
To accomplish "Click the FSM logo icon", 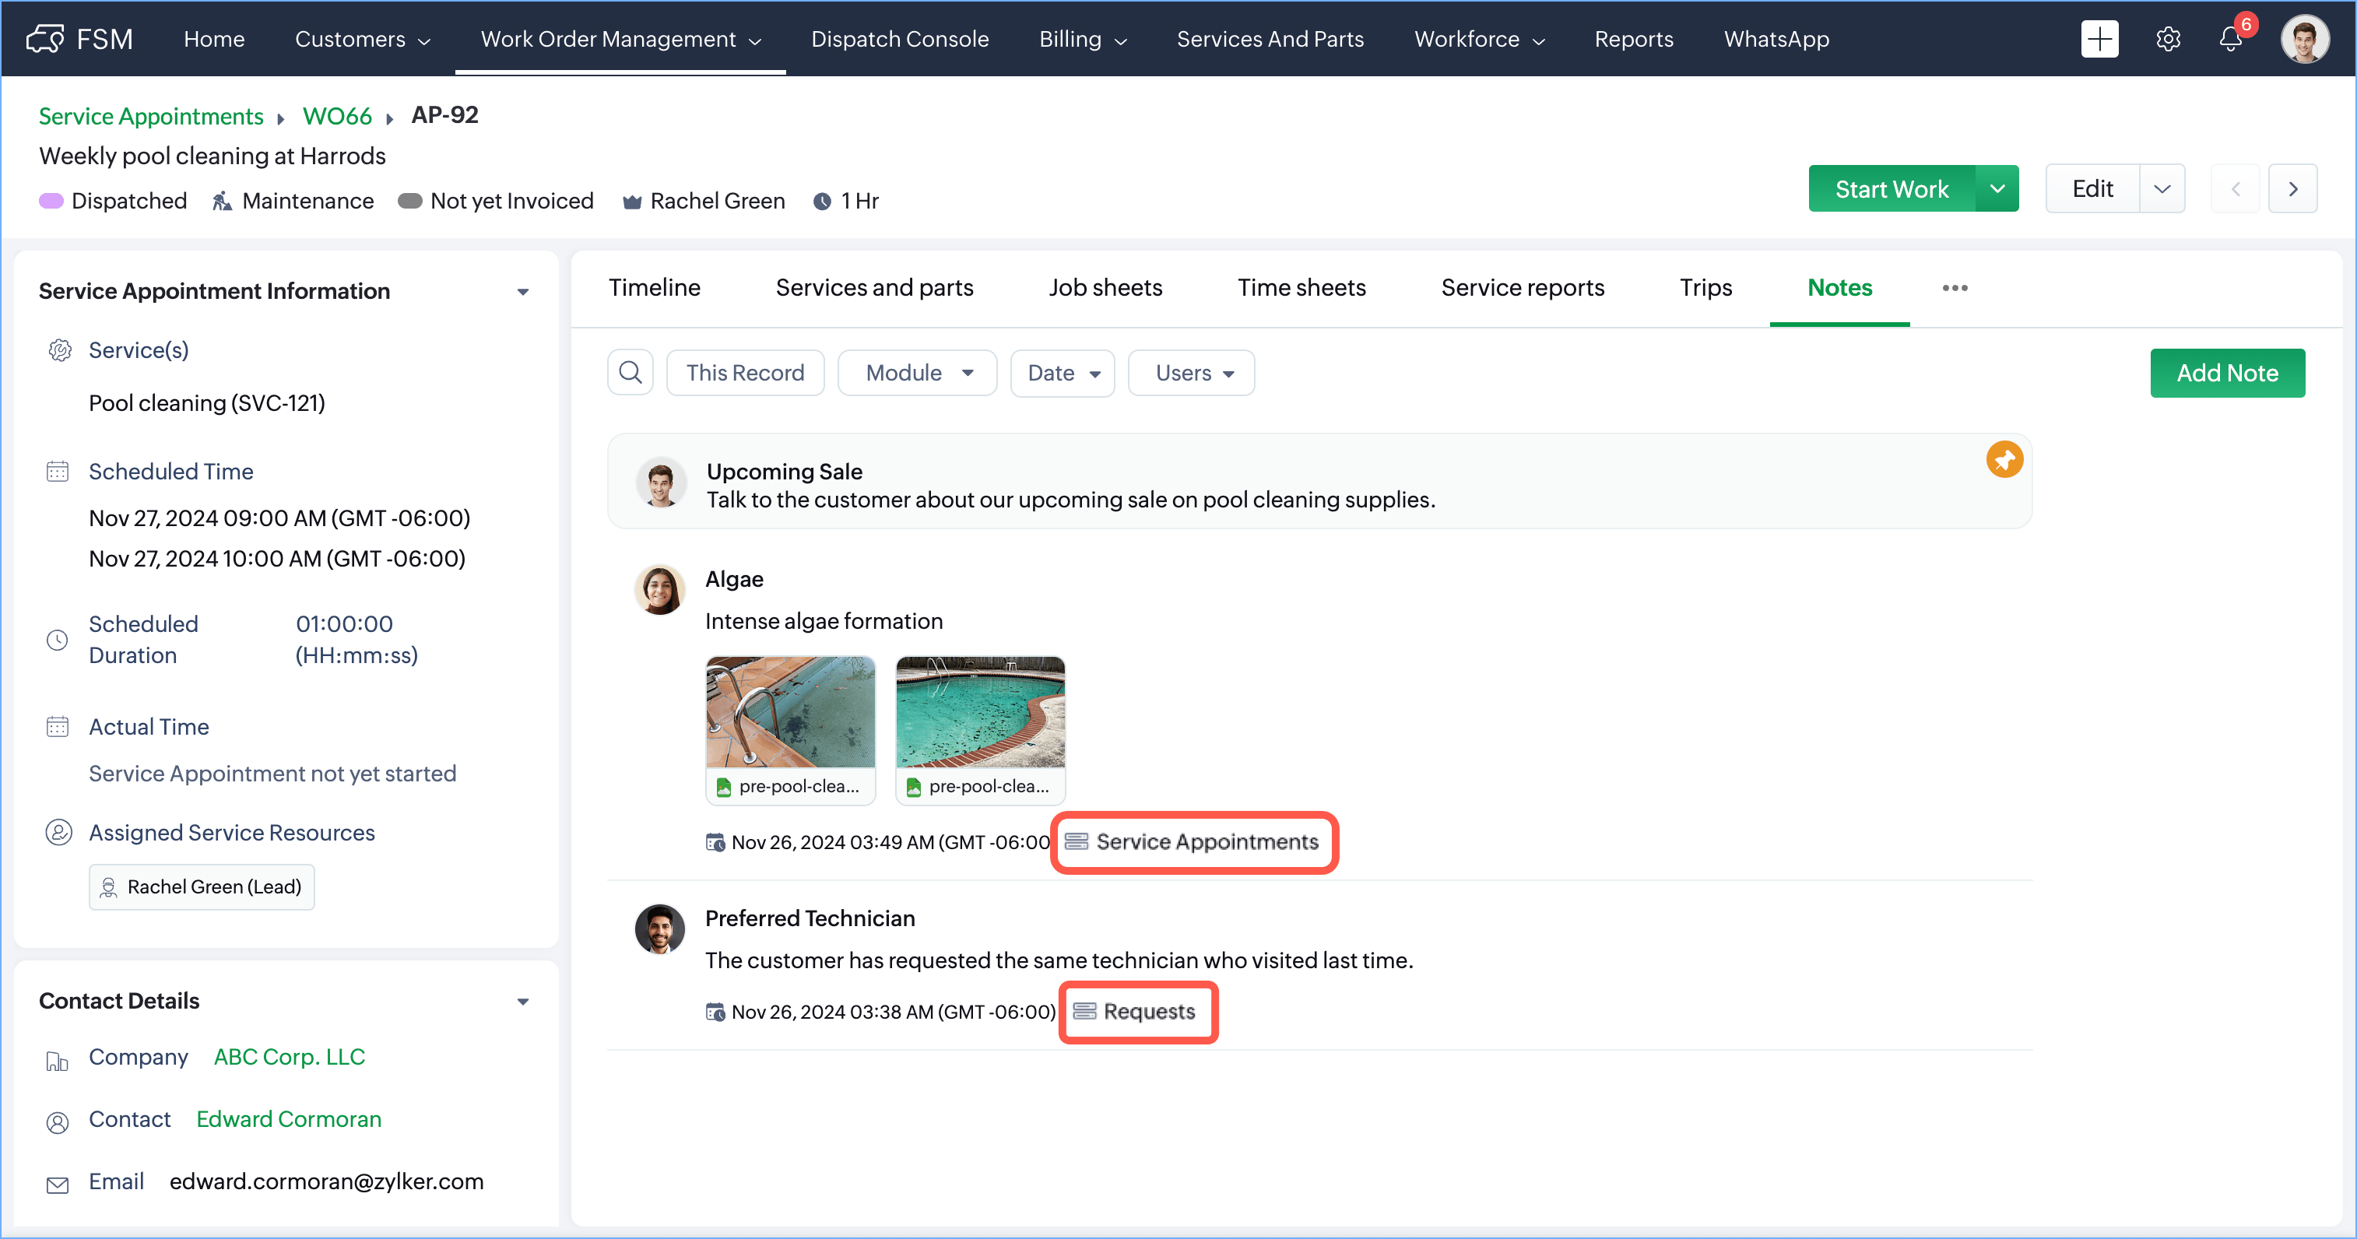I will click(x=46, y=40).
